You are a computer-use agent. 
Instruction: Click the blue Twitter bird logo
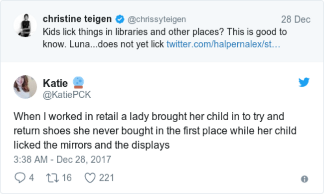[304, 82]
